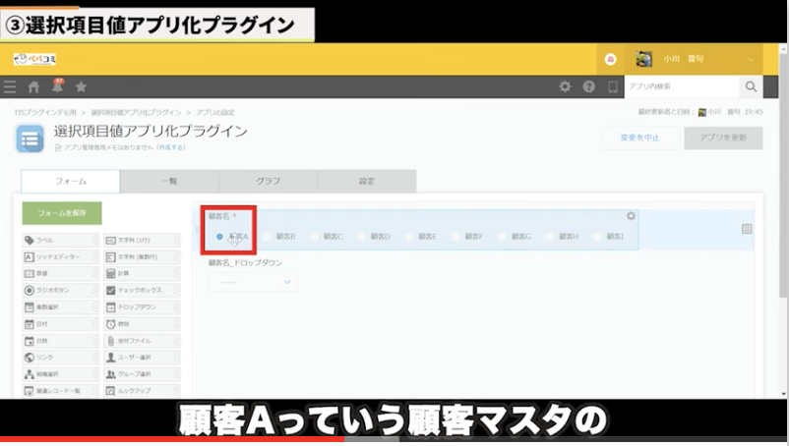Click the アプリ内検索 search field
This screenshot has height=446, width=789.
tap(681, 87)
